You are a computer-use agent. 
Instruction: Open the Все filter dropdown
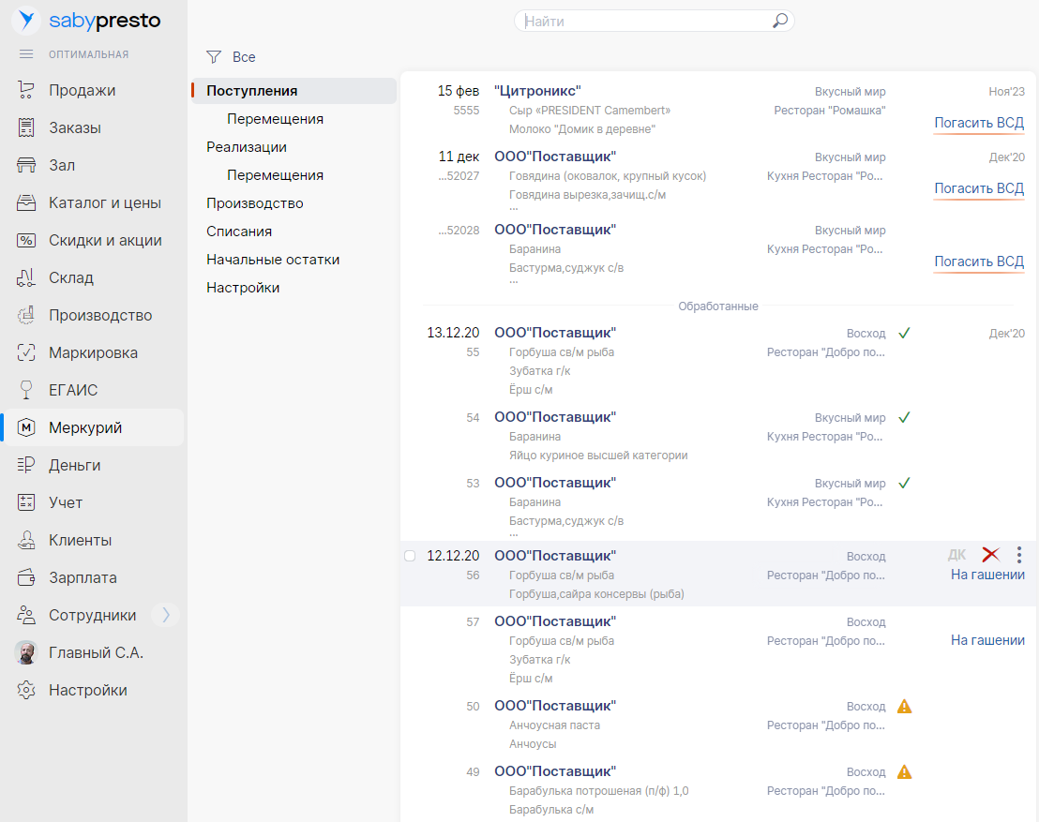click(x=244, y=57)
